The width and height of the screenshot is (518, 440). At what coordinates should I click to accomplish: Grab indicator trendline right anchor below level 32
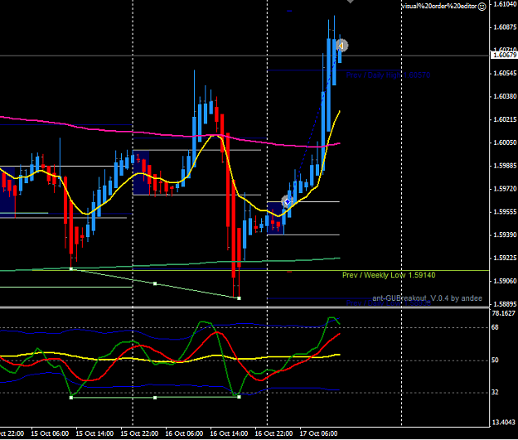[x=240, y=397]
